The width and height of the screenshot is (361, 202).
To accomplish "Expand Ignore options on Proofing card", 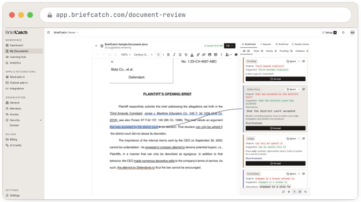I will 299,61.
